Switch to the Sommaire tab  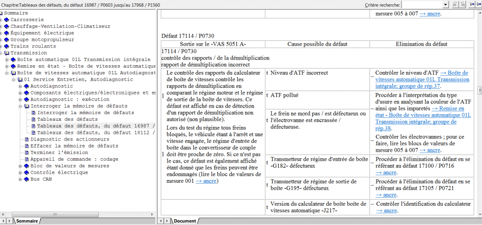pyautogui.click(x=26, y=221)
